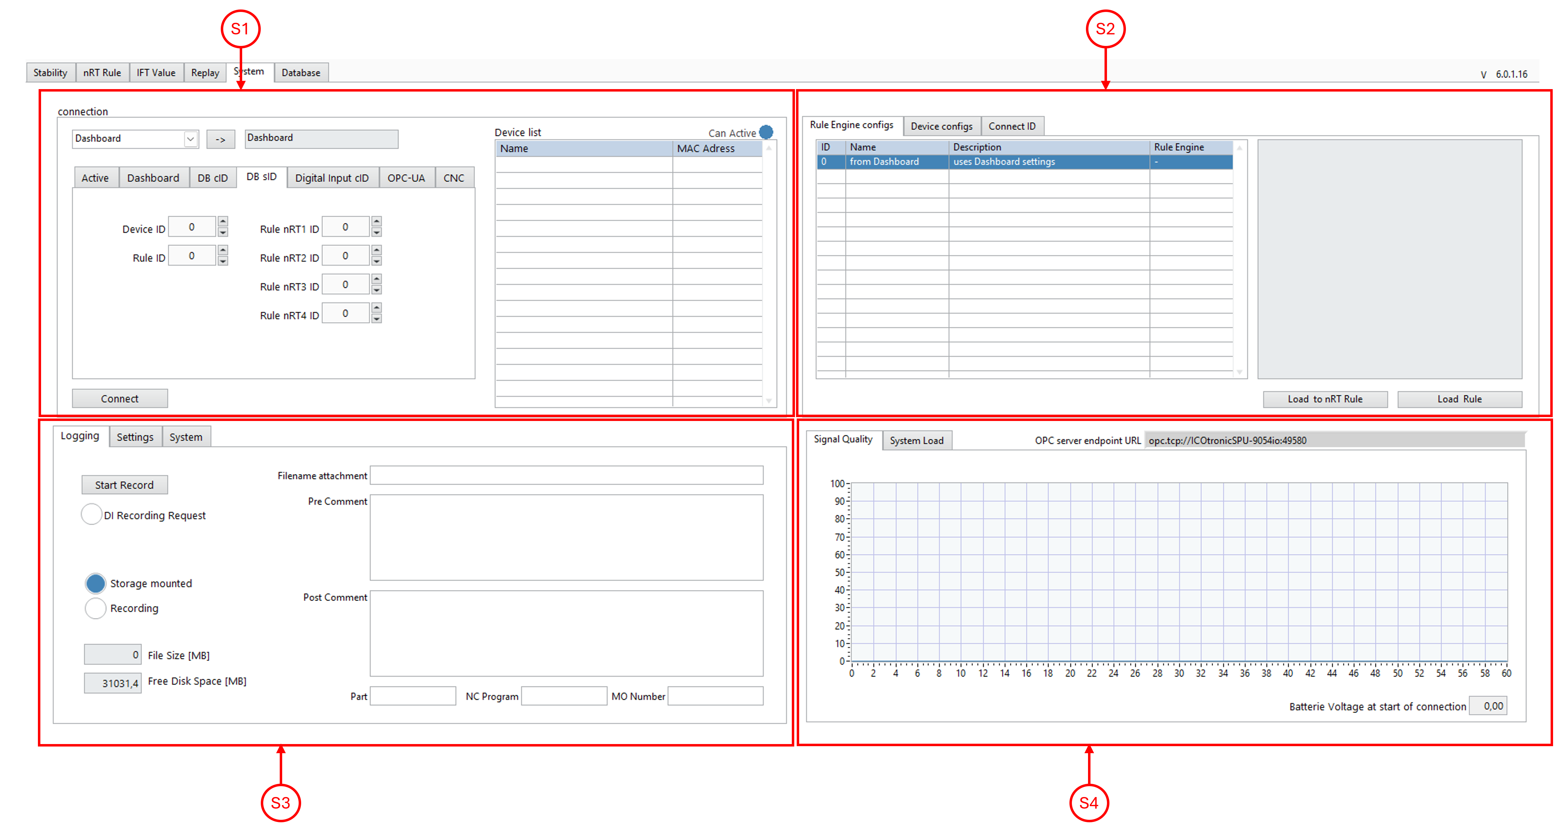
Task: Click the Start Record button
Action: tap(125, 484)
